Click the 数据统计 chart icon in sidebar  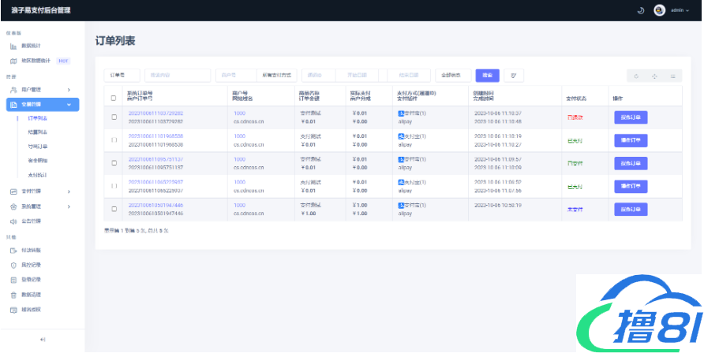pyautogui.click(x=13, y=46)
